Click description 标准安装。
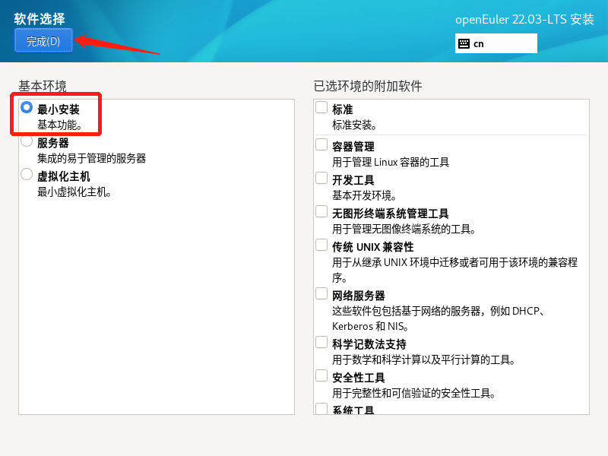 [354, 125]
